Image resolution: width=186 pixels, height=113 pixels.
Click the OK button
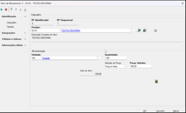pyautogui.click(x=145, y=111)
